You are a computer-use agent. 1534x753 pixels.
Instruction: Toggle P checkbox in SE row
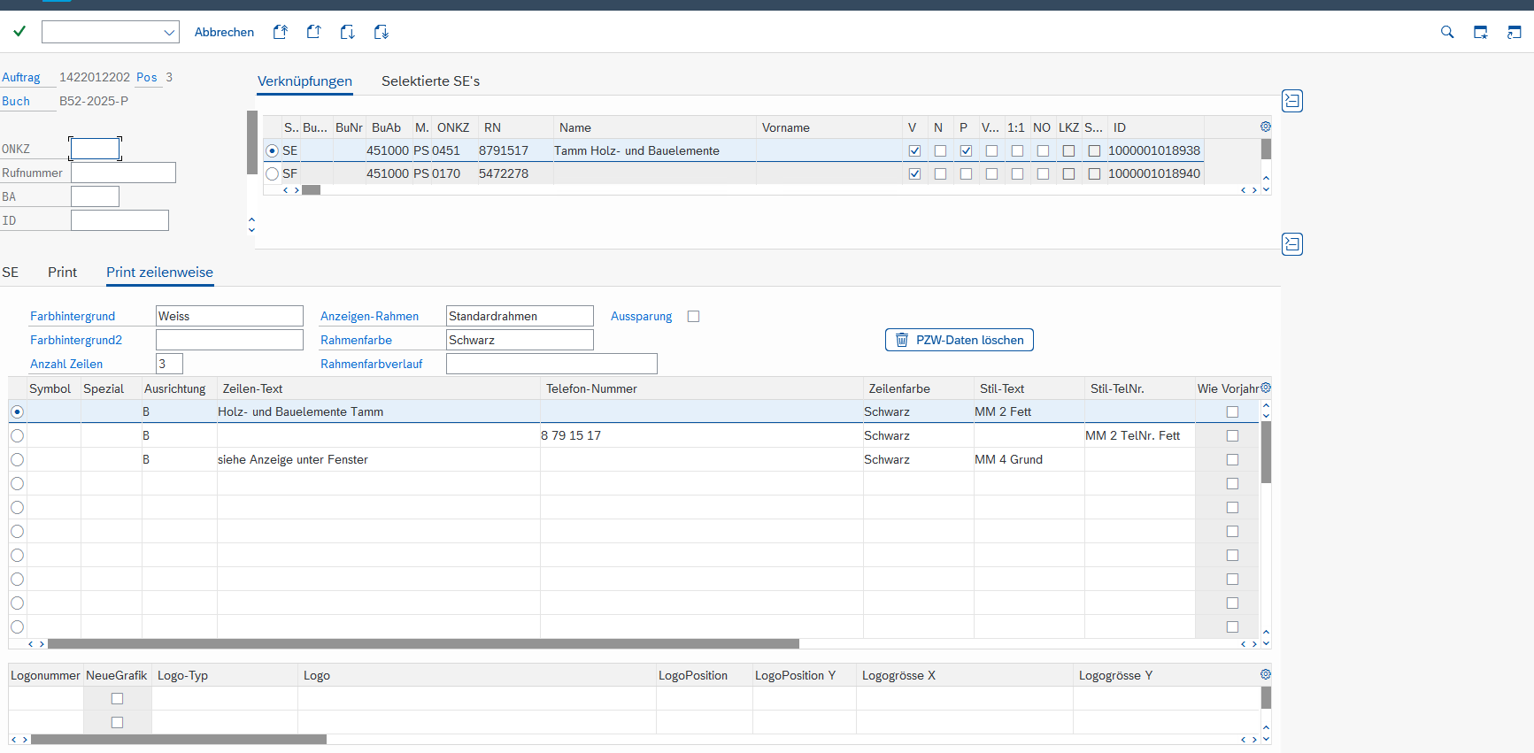[x=966, y=150]
